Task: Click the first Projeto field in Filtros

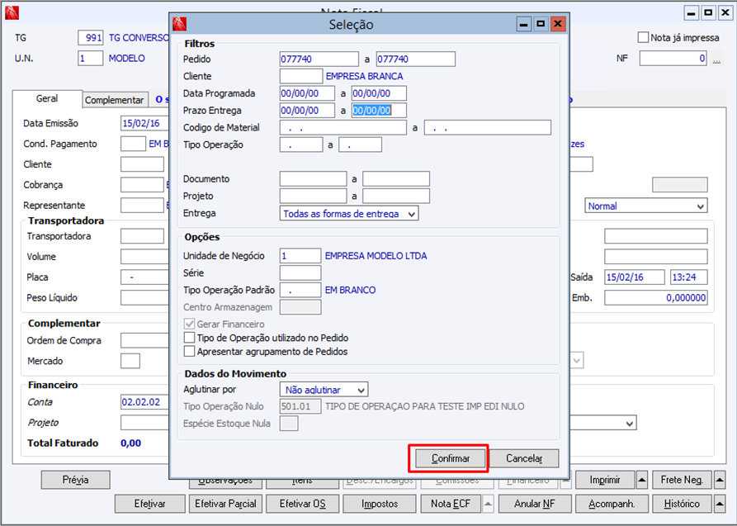Action: (313, 197)
